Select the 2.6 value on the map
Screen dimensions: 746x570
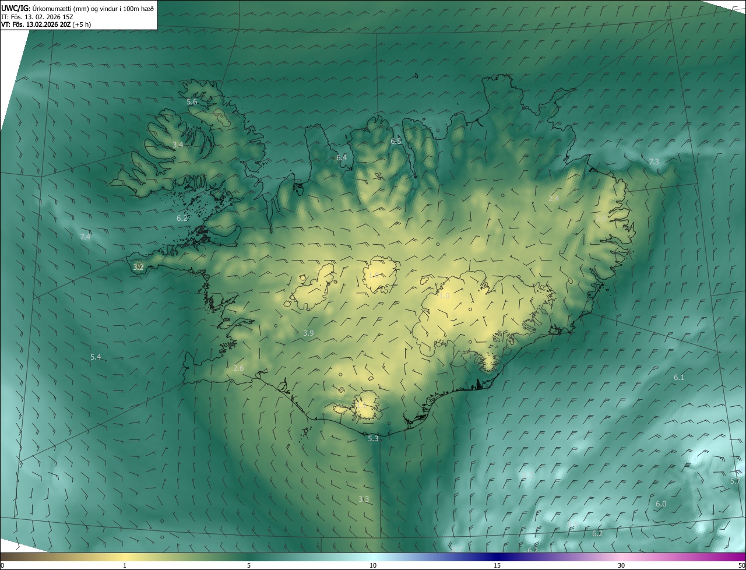click(238, 368)
